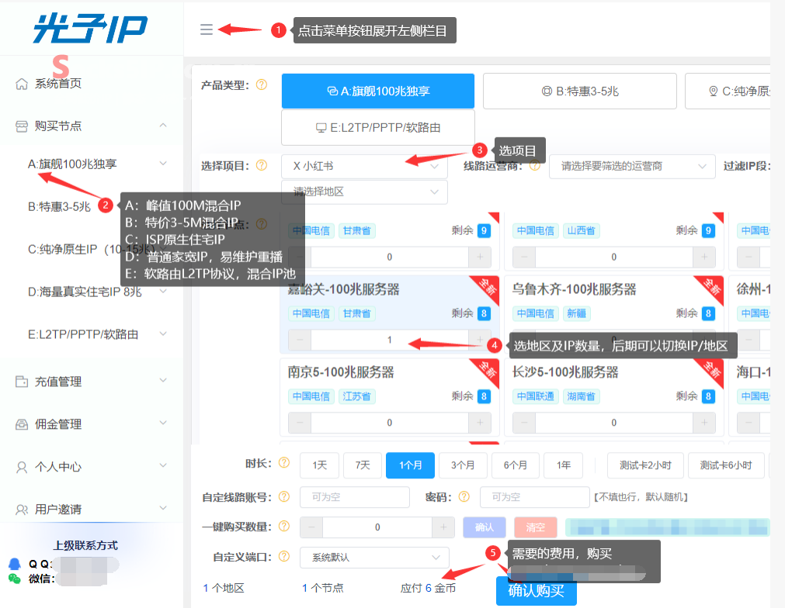The height and width of the screenshot is (608, 785).
Task: Select the 1个月 duration option
Action: [410, 465]
